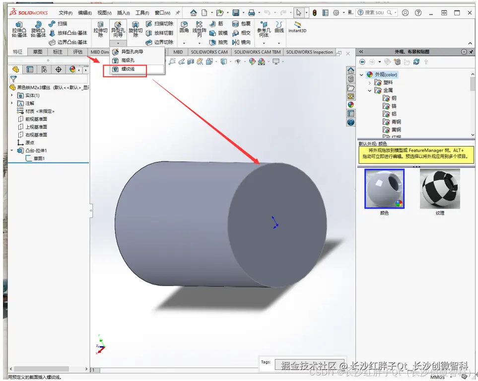Open the 工具(T) menu

(x=142, y=13)
